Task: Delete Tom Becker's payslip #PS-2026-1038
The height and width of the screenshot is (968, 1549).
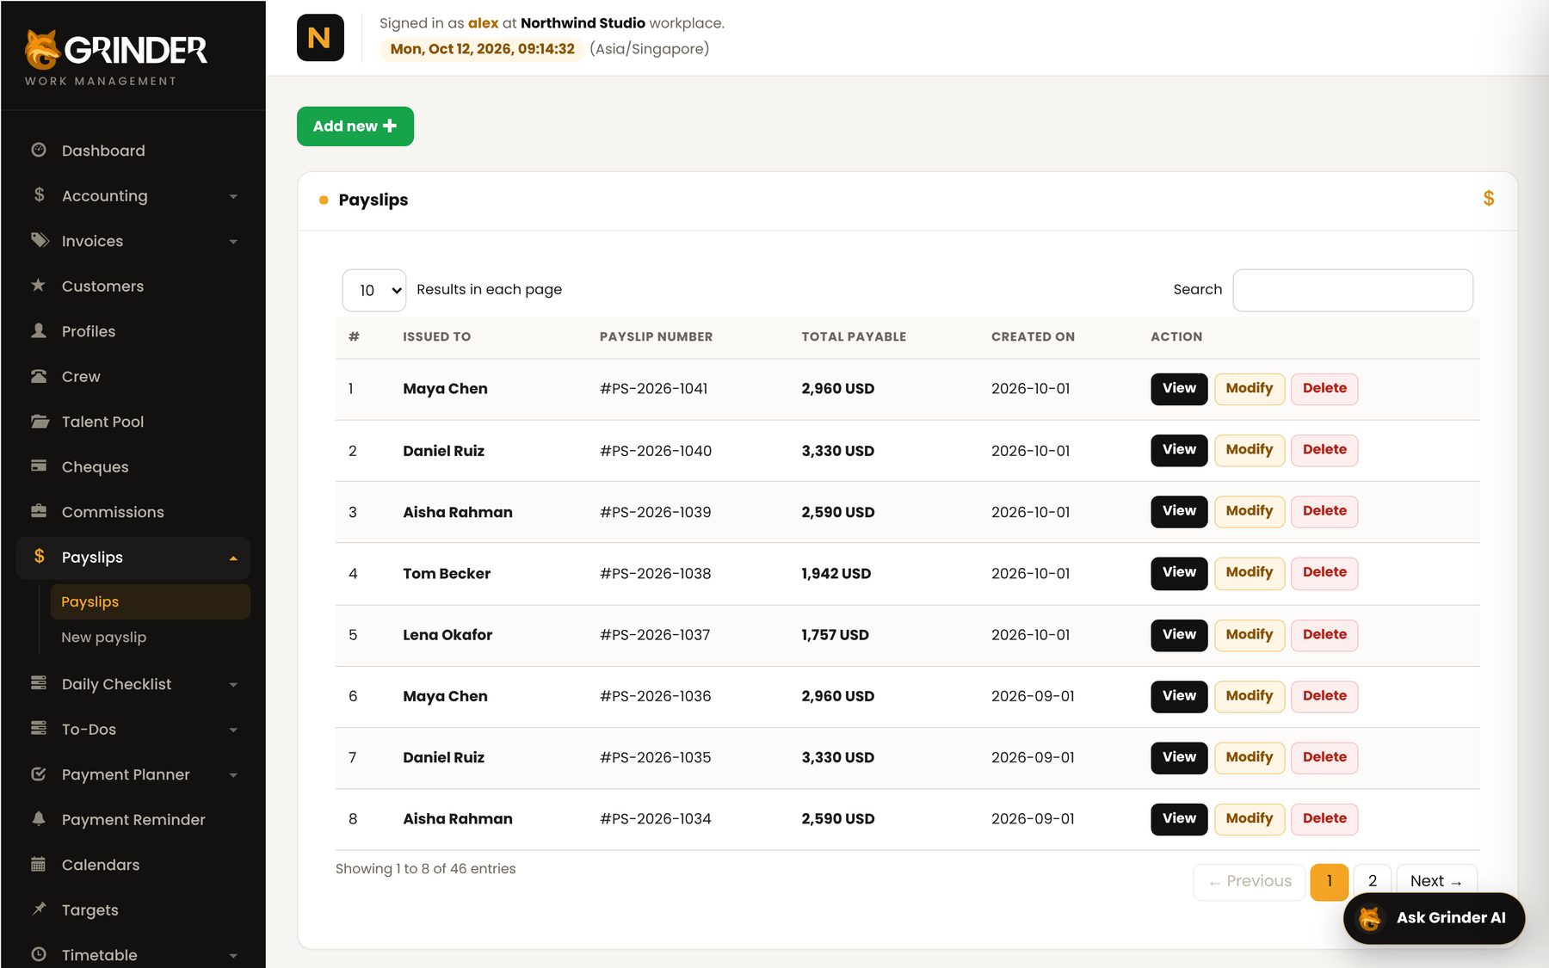Action: (1324, 572)
